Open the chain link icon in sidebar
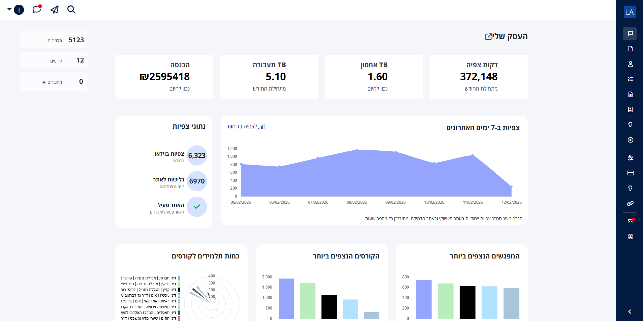643x321 pixels. [630, 203]
